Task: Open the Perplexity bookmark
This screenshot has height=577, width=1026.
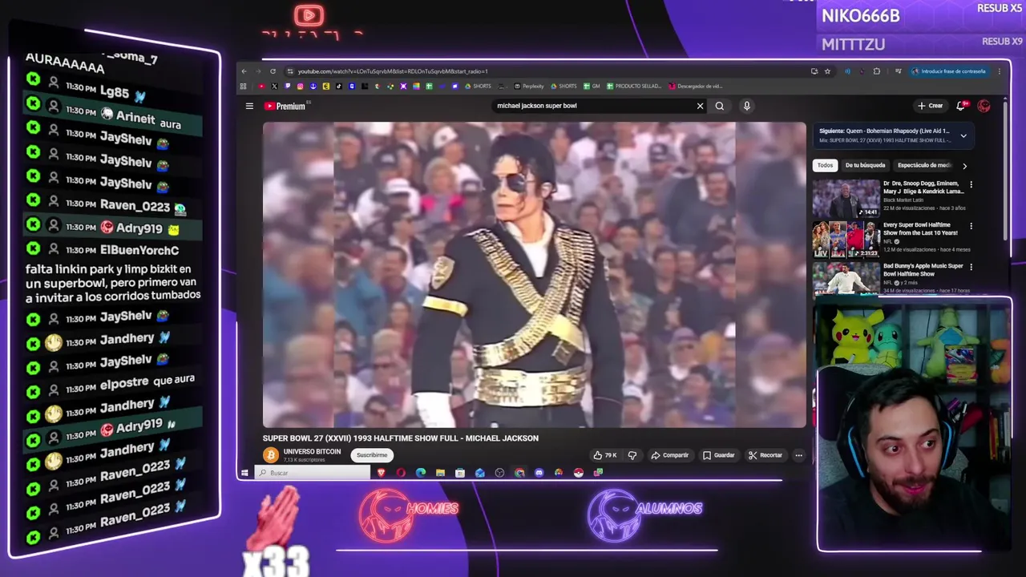Action: tap(529, 86)
